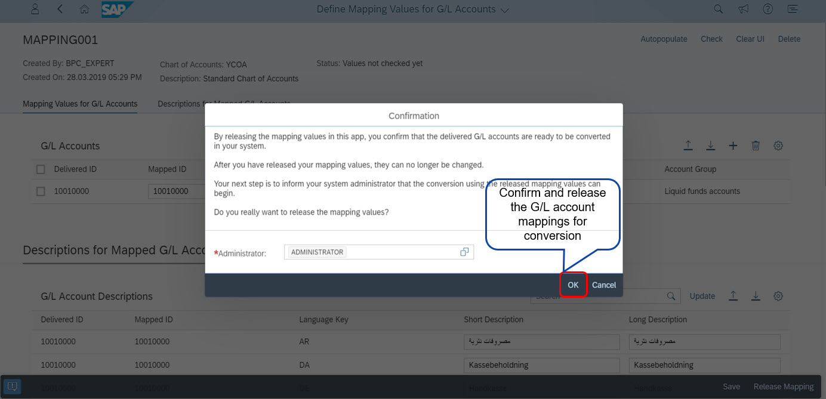Viewport: 826px width, 399px height.
Task: Upload G/L Account Descriptions
Action: (x=733, y=296)
